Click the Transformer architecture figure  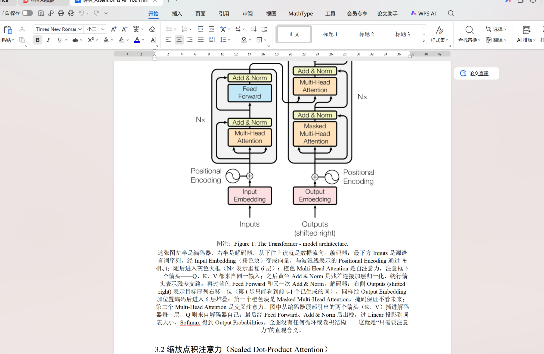coord(282,149)
